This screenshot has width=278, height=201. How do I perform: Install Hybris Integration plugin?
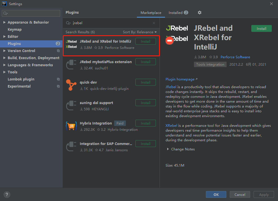(x=146, y=123)
